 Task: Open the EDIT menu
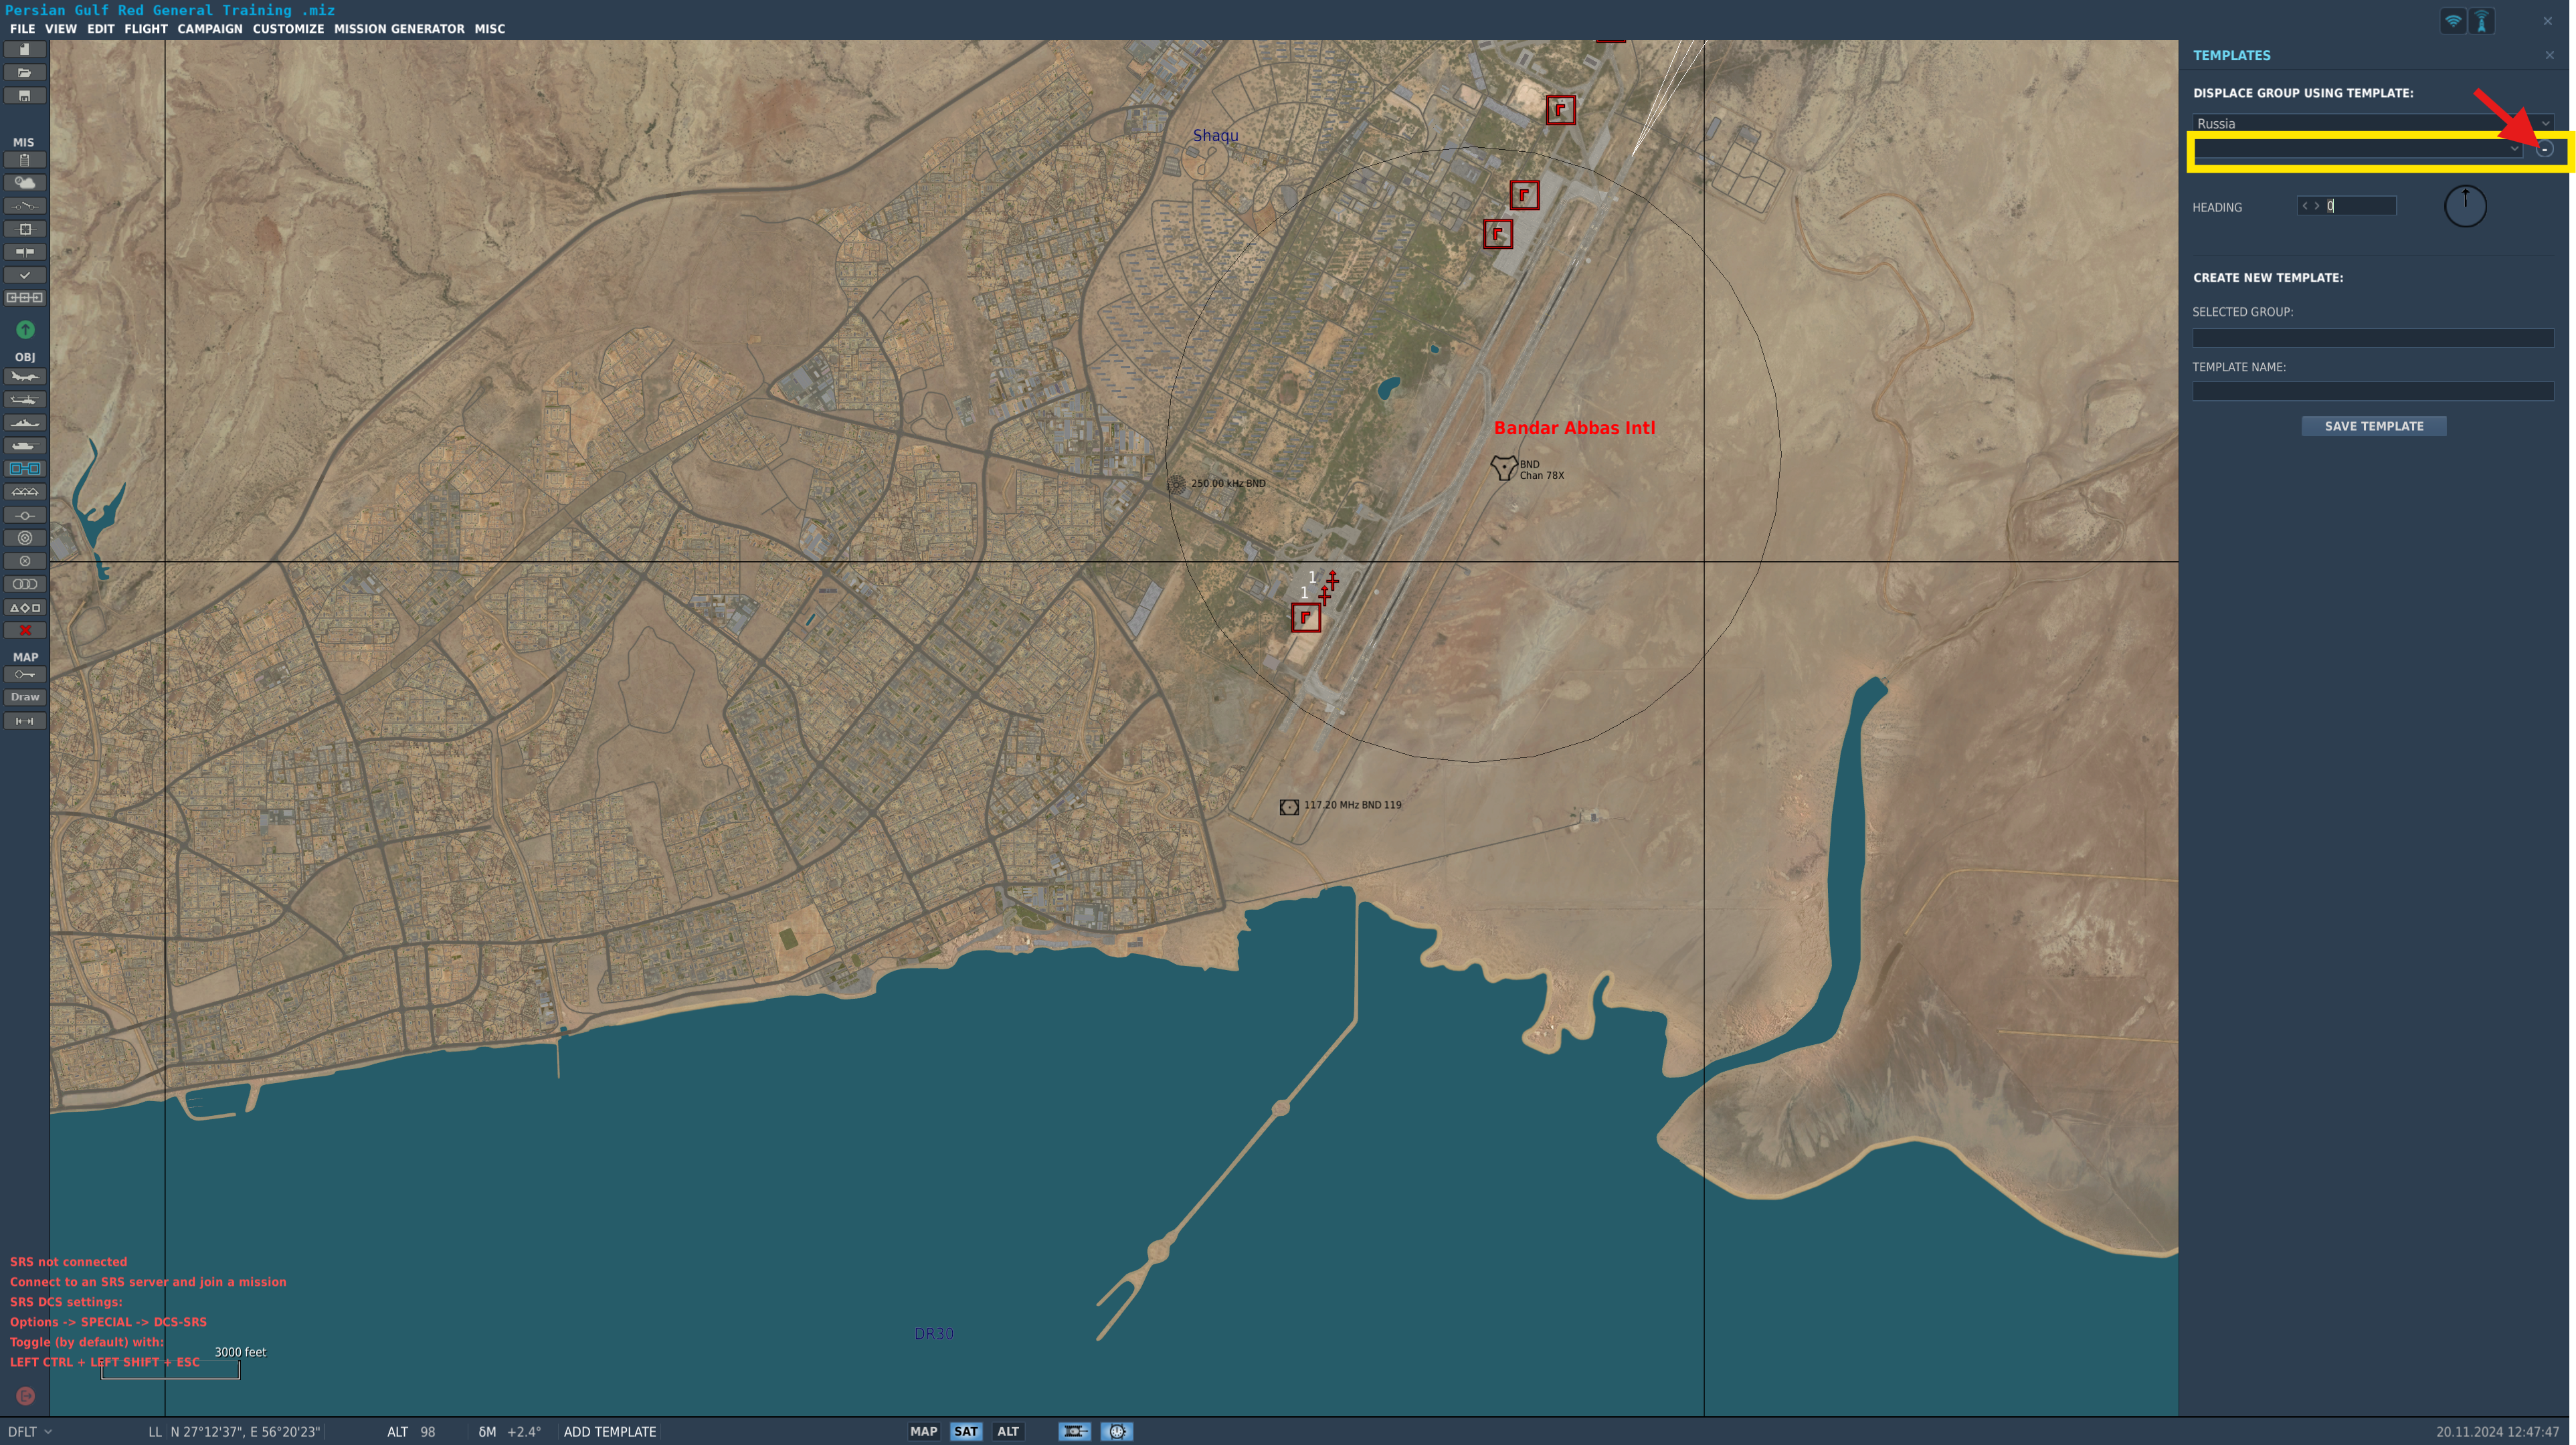100,29
